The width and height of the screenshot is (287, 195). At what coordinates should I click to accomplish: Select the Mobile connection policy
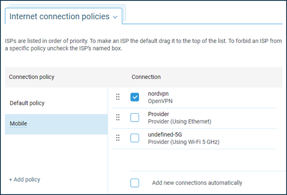pyautogui.click(x=56, y=124)
